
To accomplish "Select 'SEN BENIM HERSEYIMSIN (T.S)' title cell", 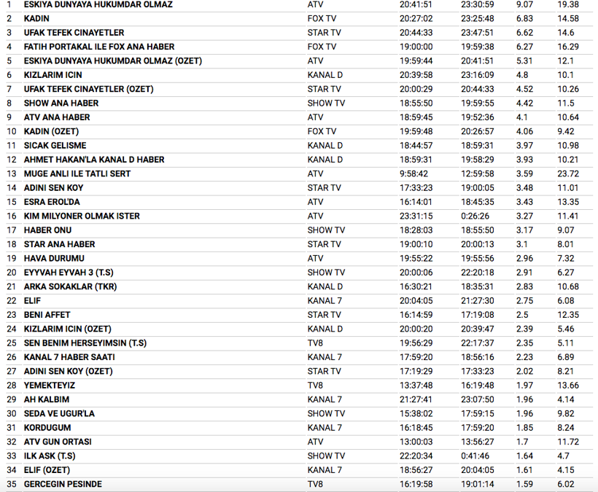I will click(x=85, y=343).
